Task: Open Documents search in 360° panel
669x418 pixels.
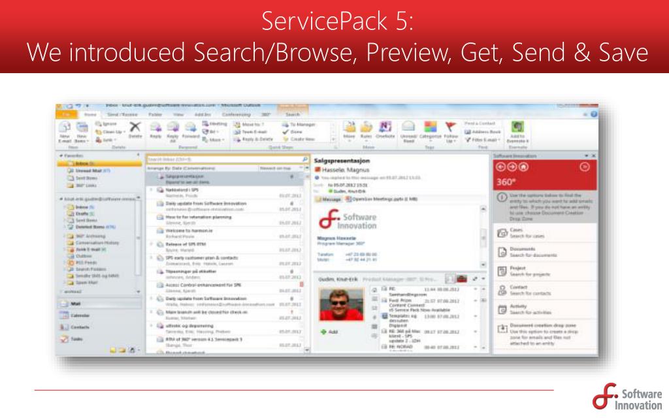Action: pos(546,252)
